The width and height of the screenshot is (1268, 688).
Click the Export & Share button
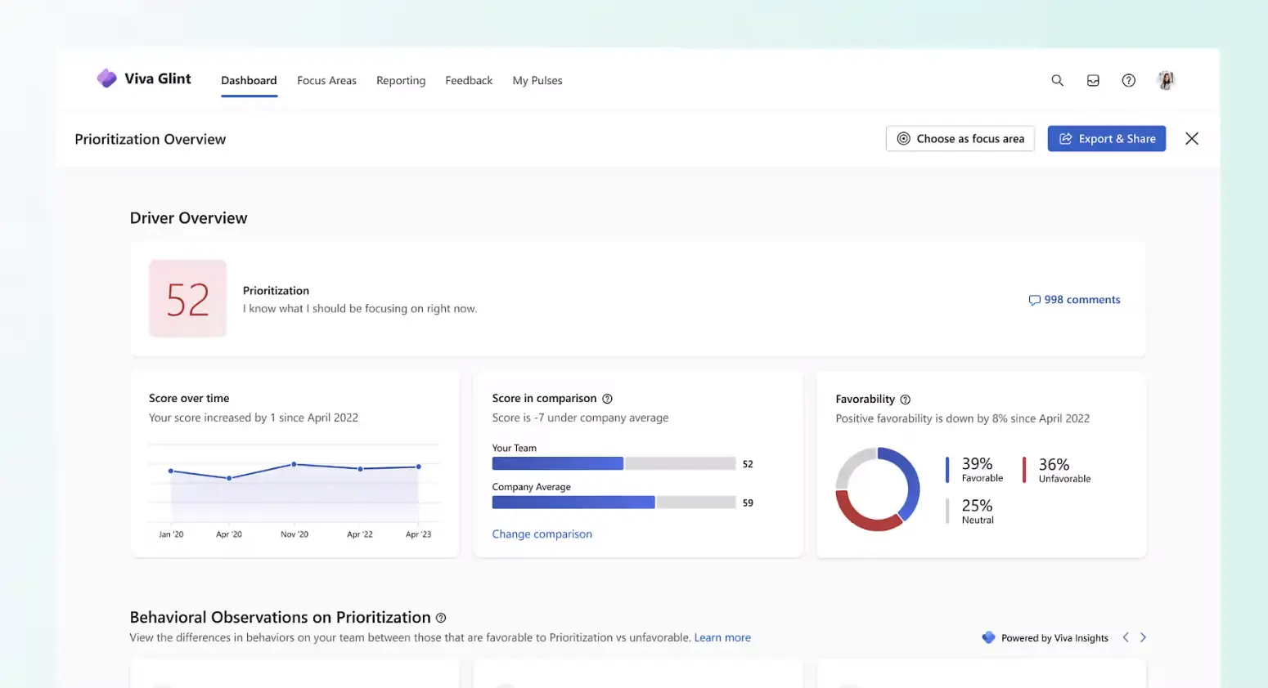coord(1106,138)
